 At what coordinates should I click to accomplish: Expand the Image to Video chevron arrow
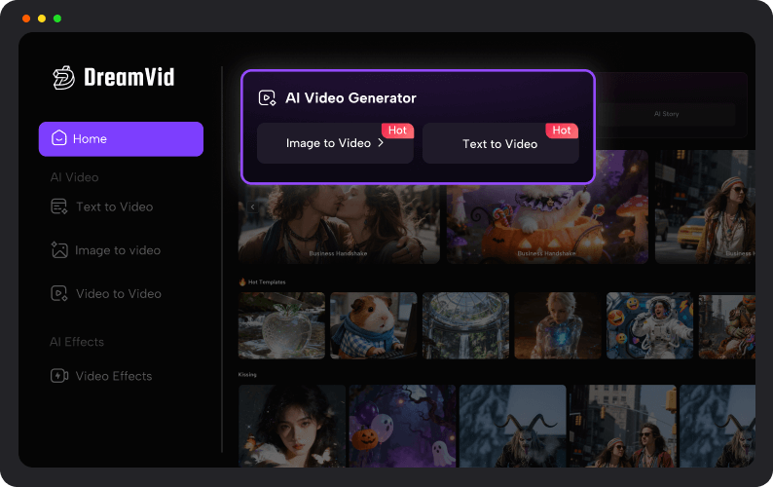tap(381, 143)
